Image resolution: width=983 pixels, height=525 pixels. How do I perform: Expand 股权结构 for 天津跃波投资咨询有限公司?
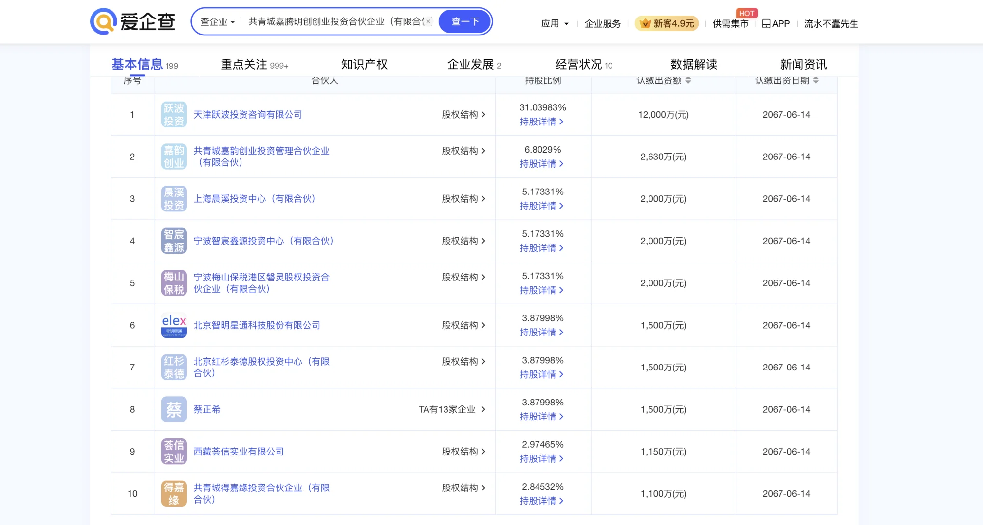(x=464, y=115)
